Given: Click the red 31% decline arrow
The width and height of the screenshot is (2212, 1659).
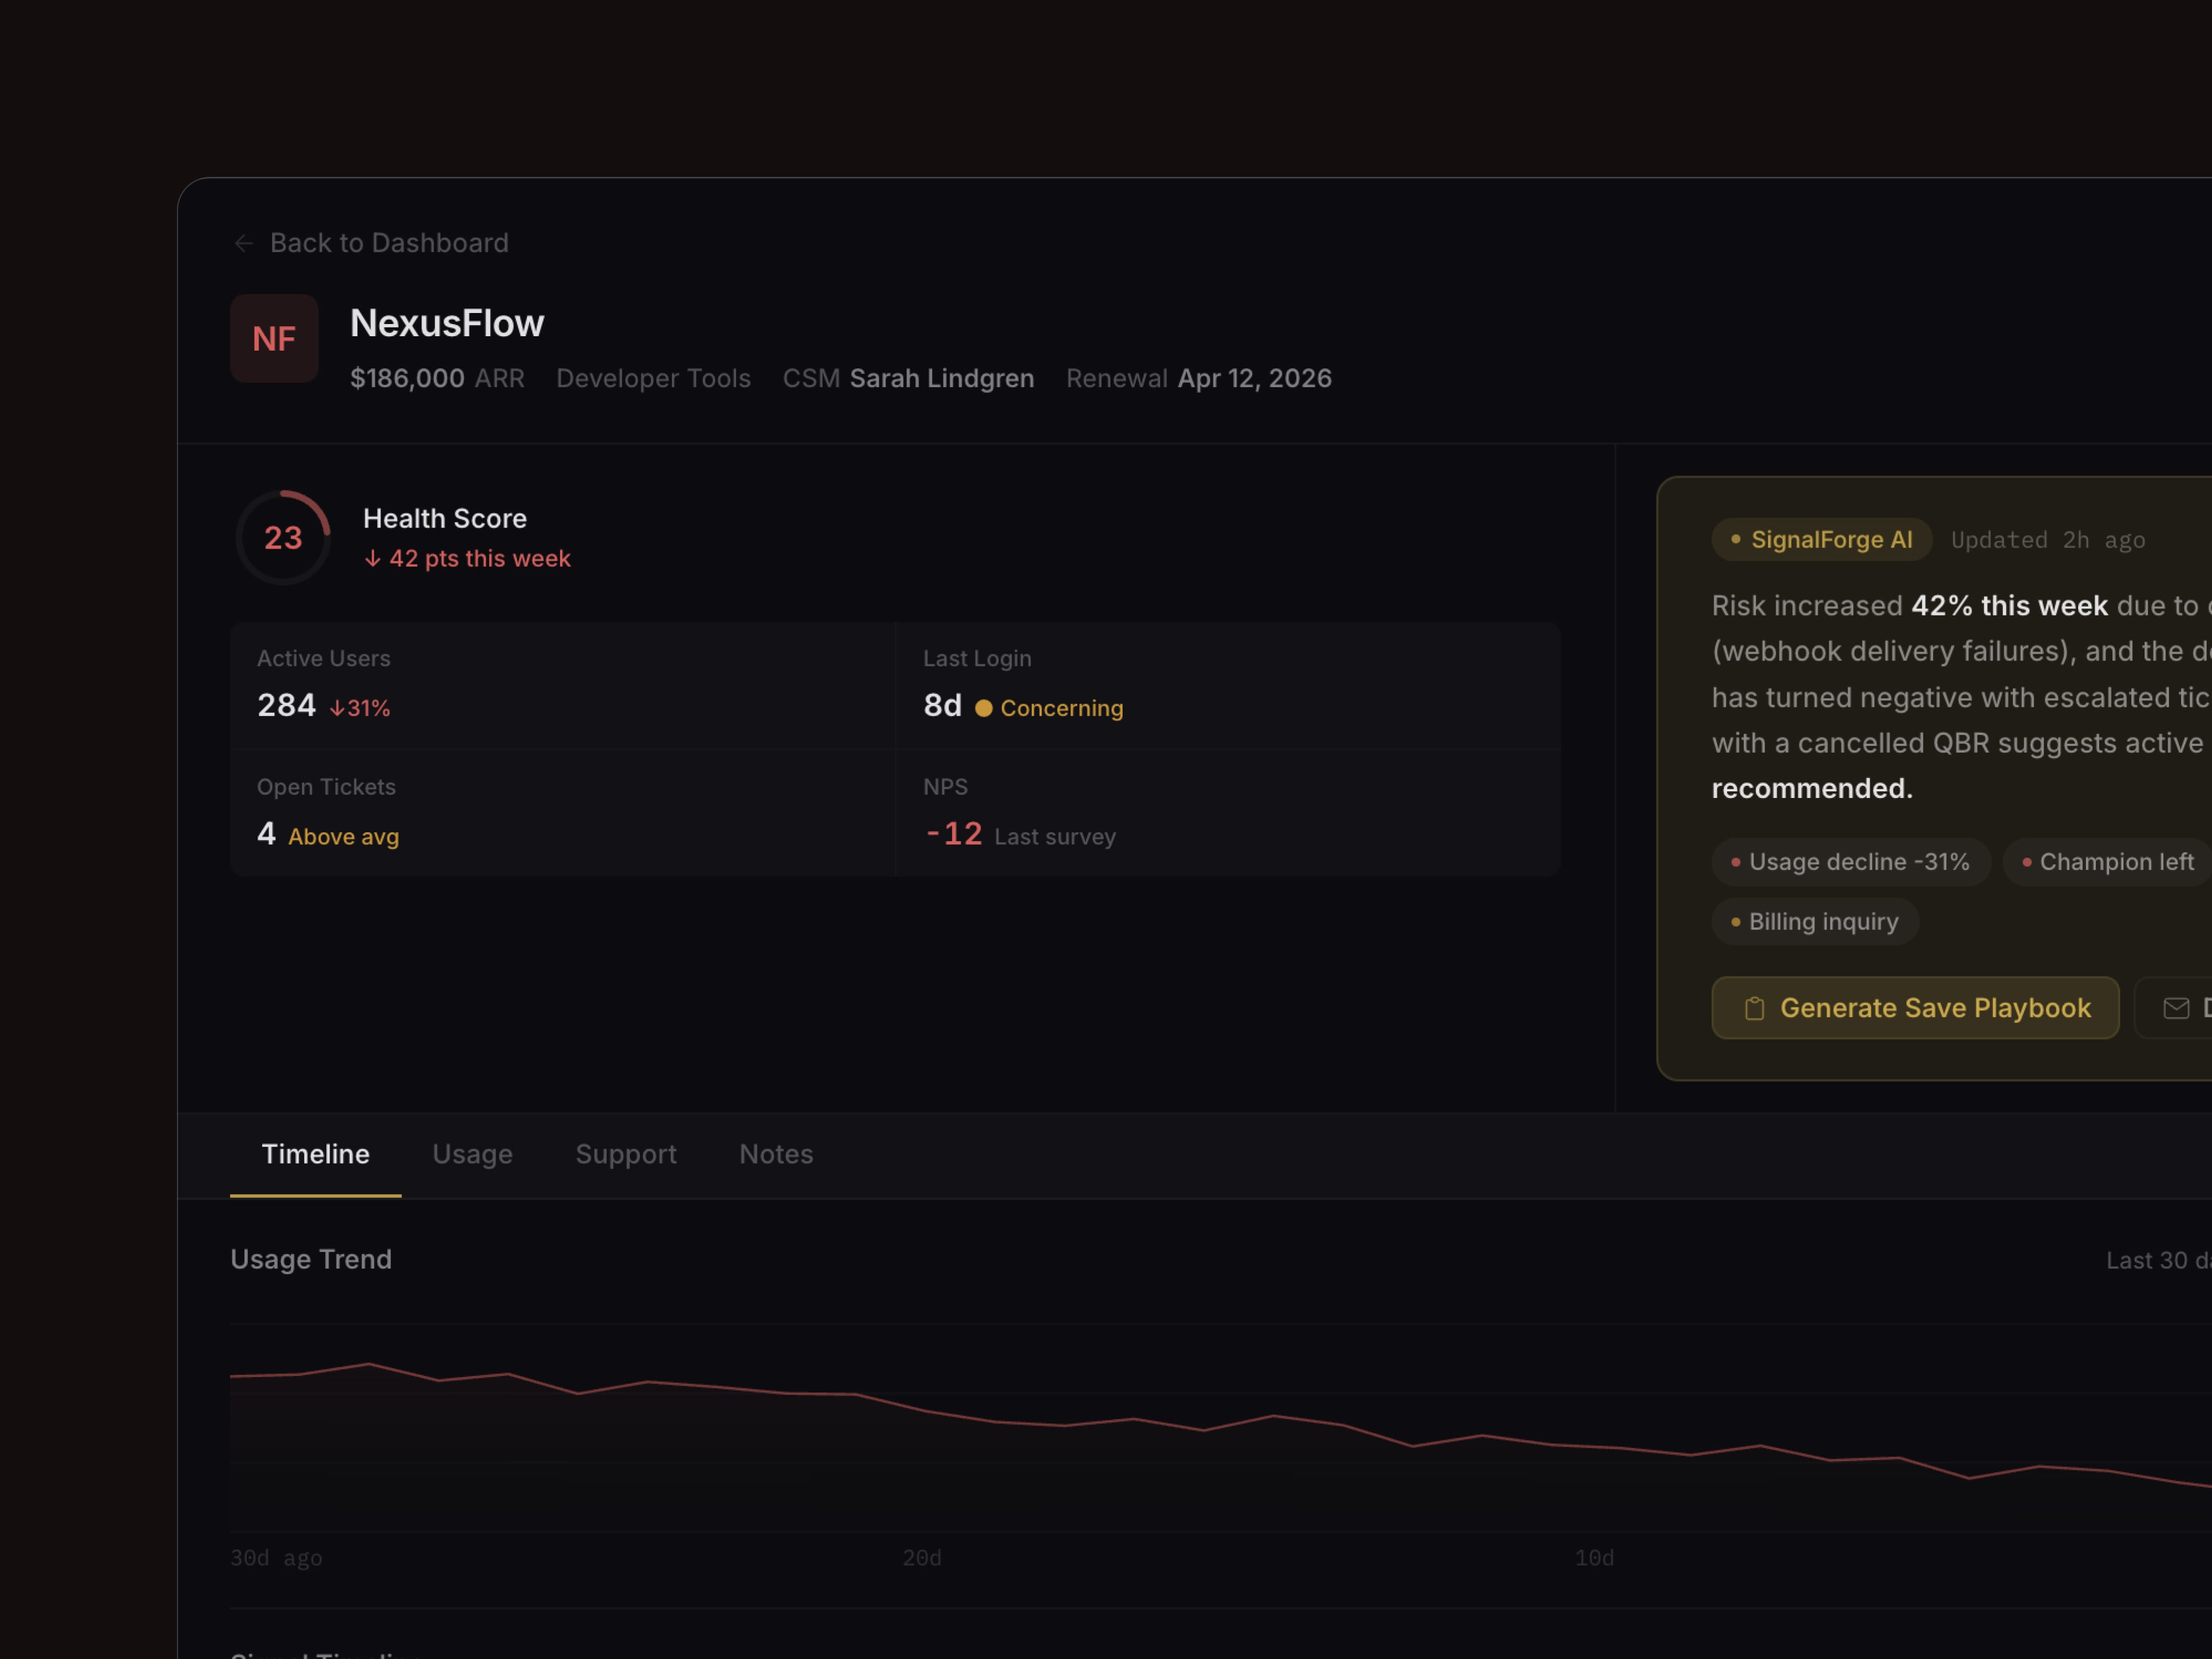Looking at the screenshot, I should click(x=337, y=708).
